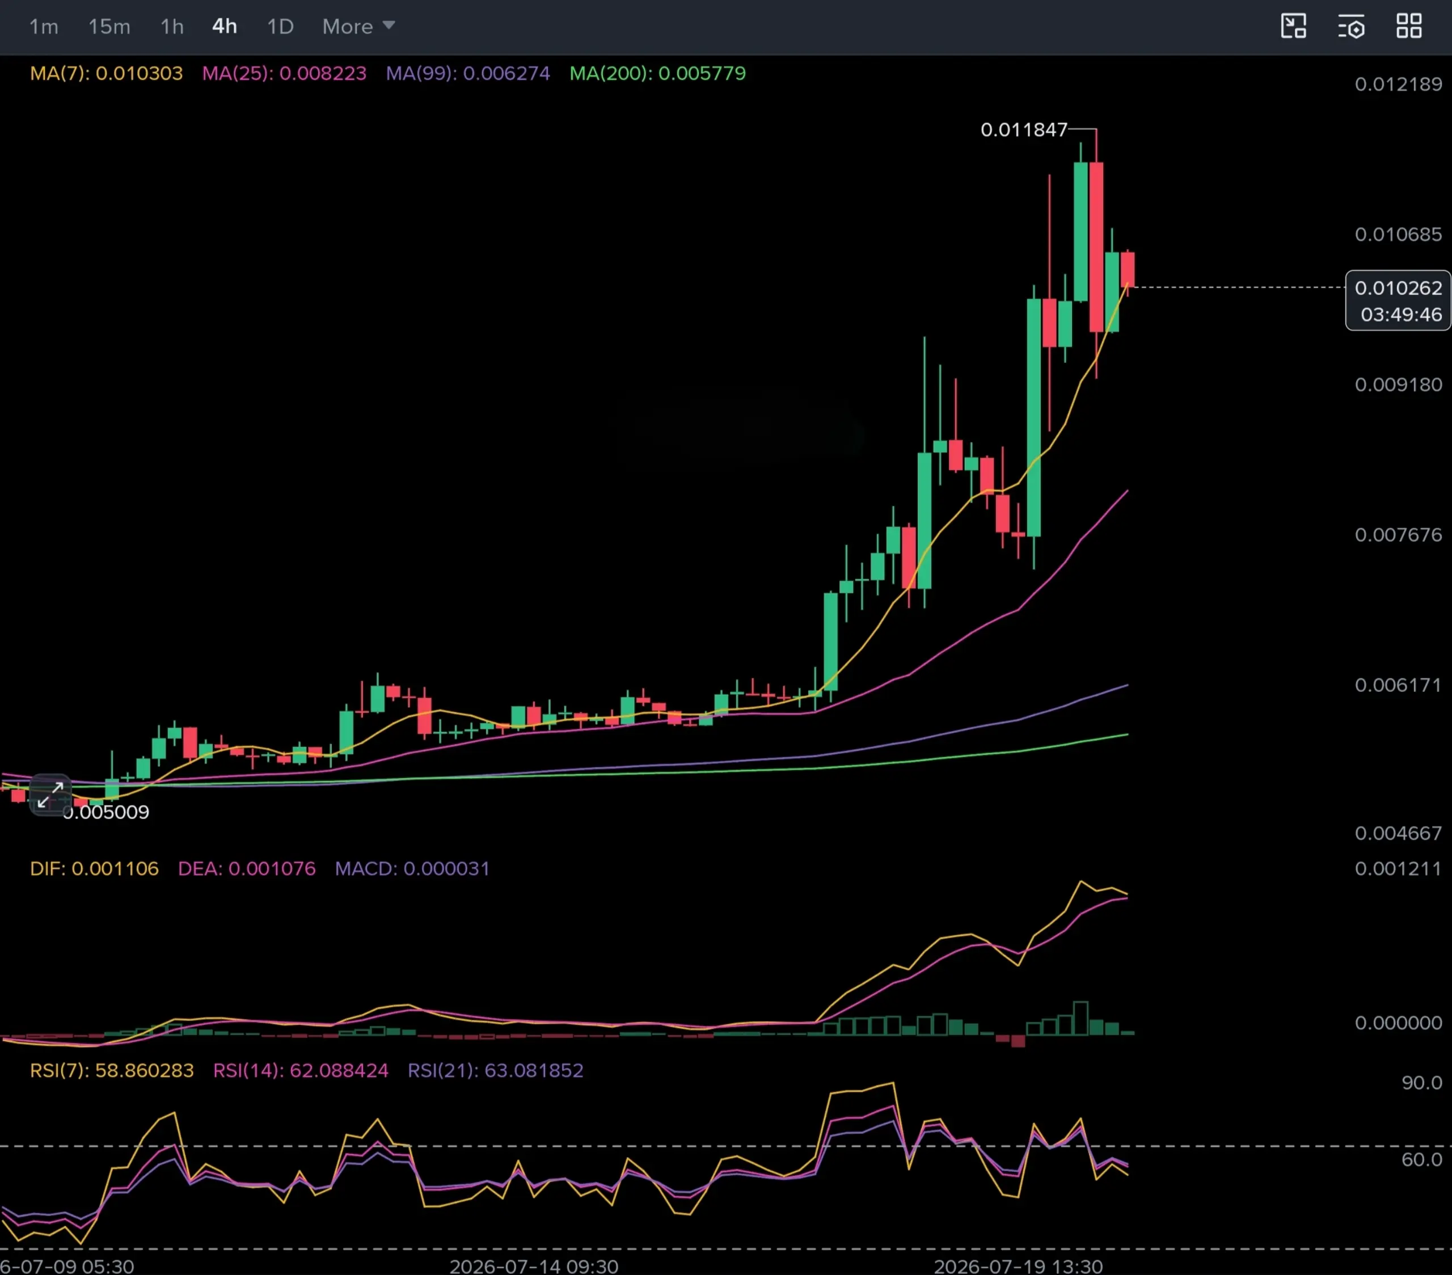Select the 15m timeframe tab

click(x=109, y=27)
